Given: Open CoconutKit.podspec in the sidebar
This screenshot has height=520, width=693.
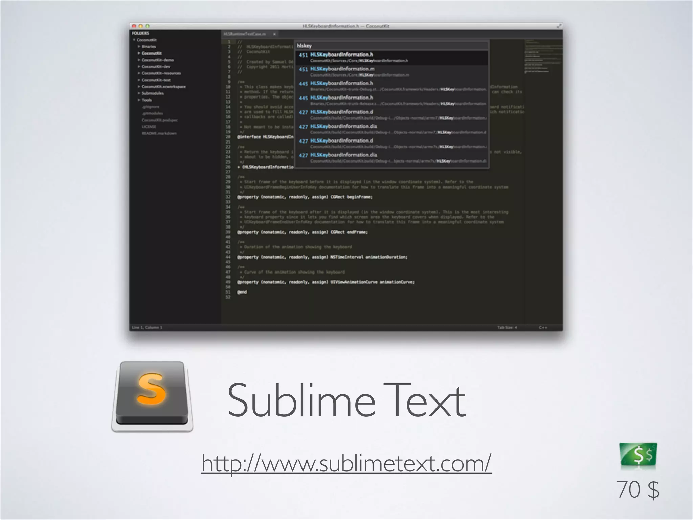Looking at the screenshot, I should 160,120.
